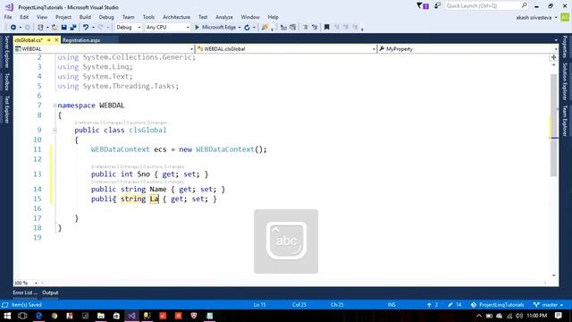Click the vertical scrollbar thumb in the editor

coord(554,125)
